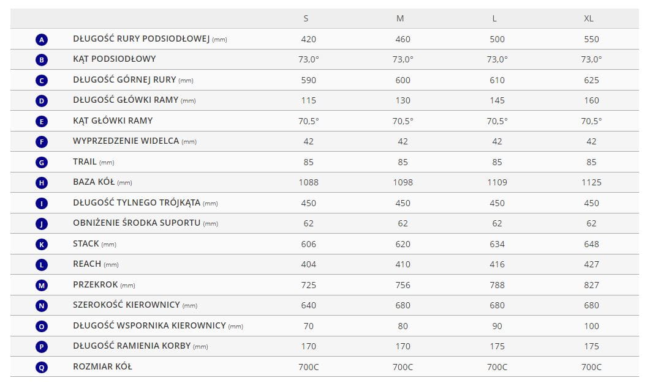Click the blue G icon beside TRAIL
Viewport: 647px width, 386px height.
42,162
